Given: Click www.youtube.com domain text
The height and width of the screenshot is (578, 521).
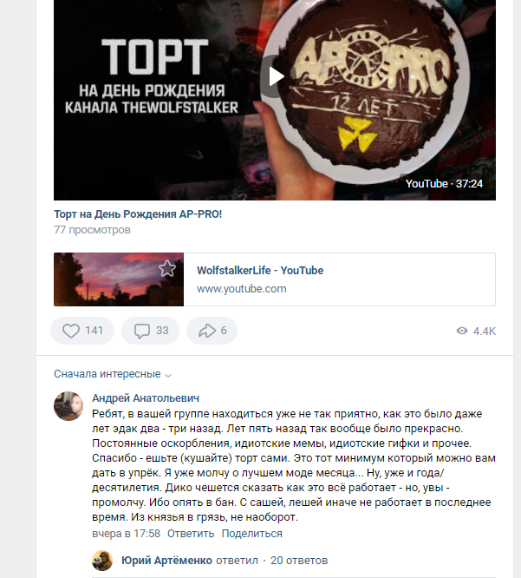Looking at the screenshot, I should pos(242,289).
